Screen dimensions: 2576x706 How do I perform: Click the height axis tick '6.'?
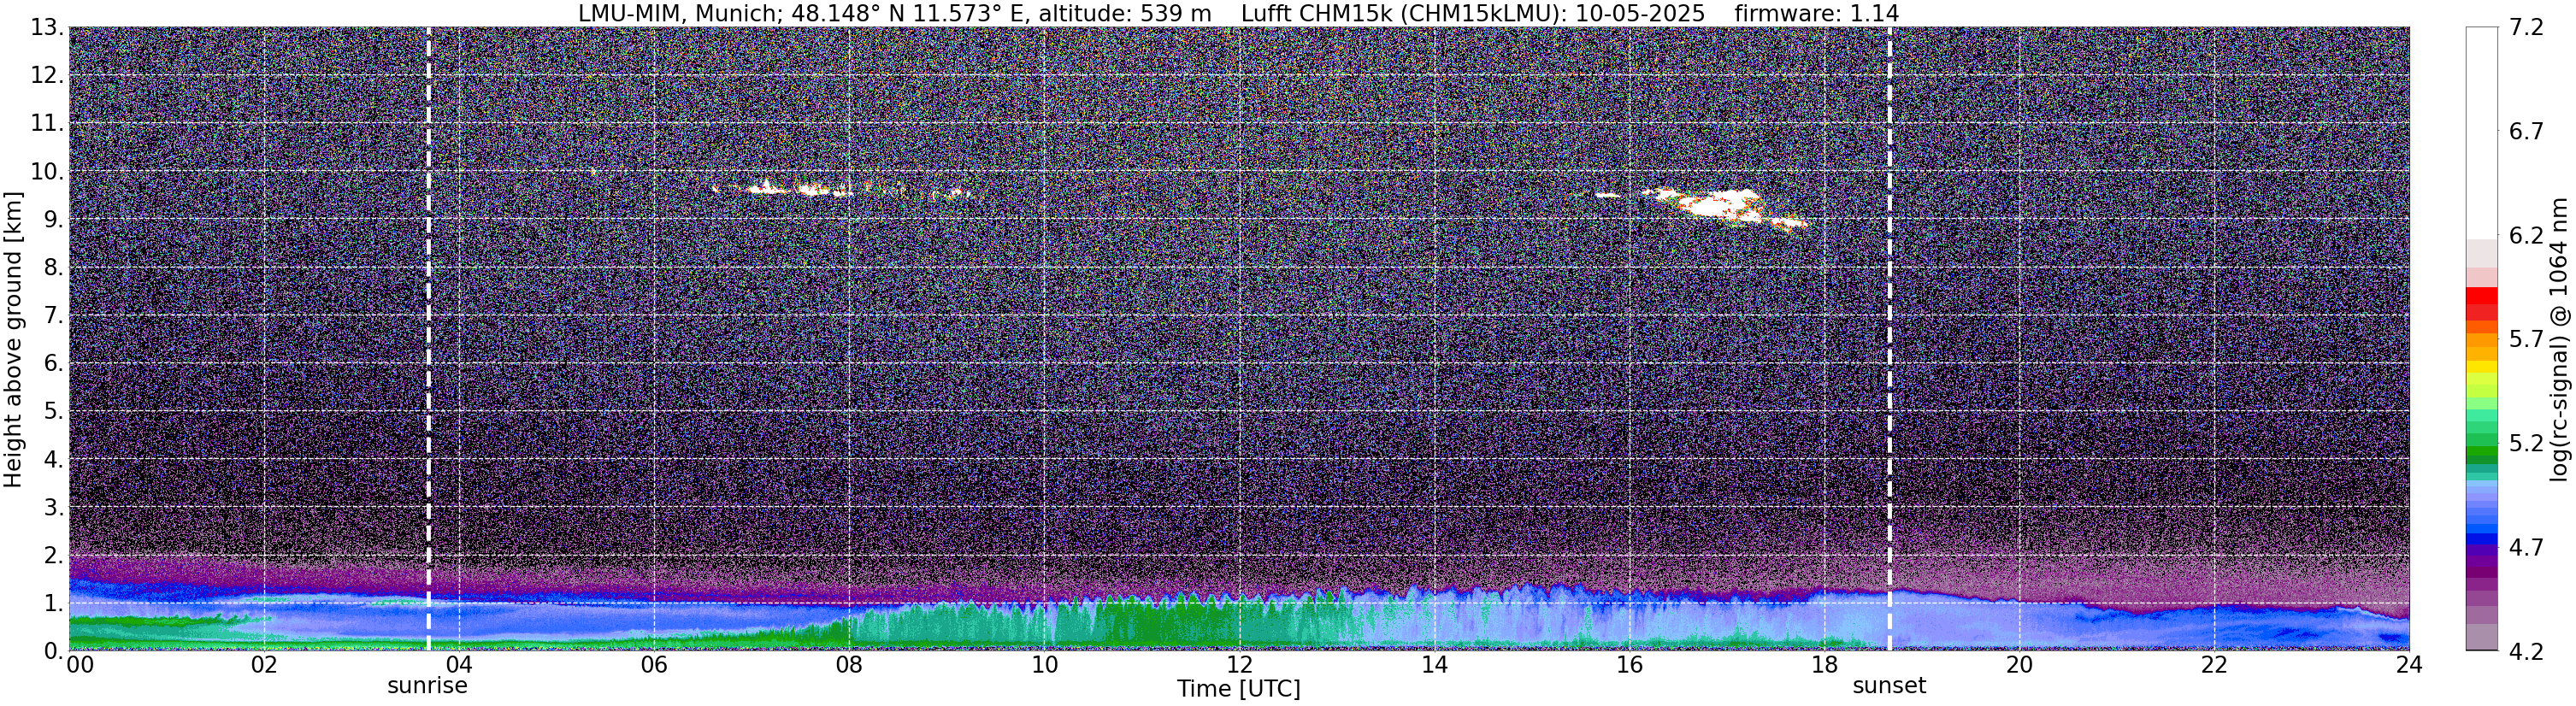click(x=54, y=364)
